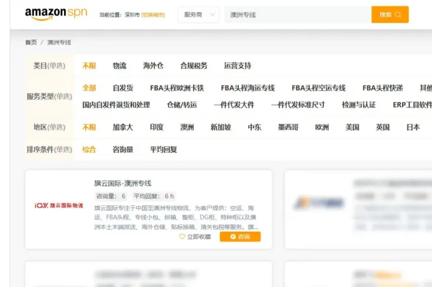Select 不限 in 类目 filter

(89, 66)
